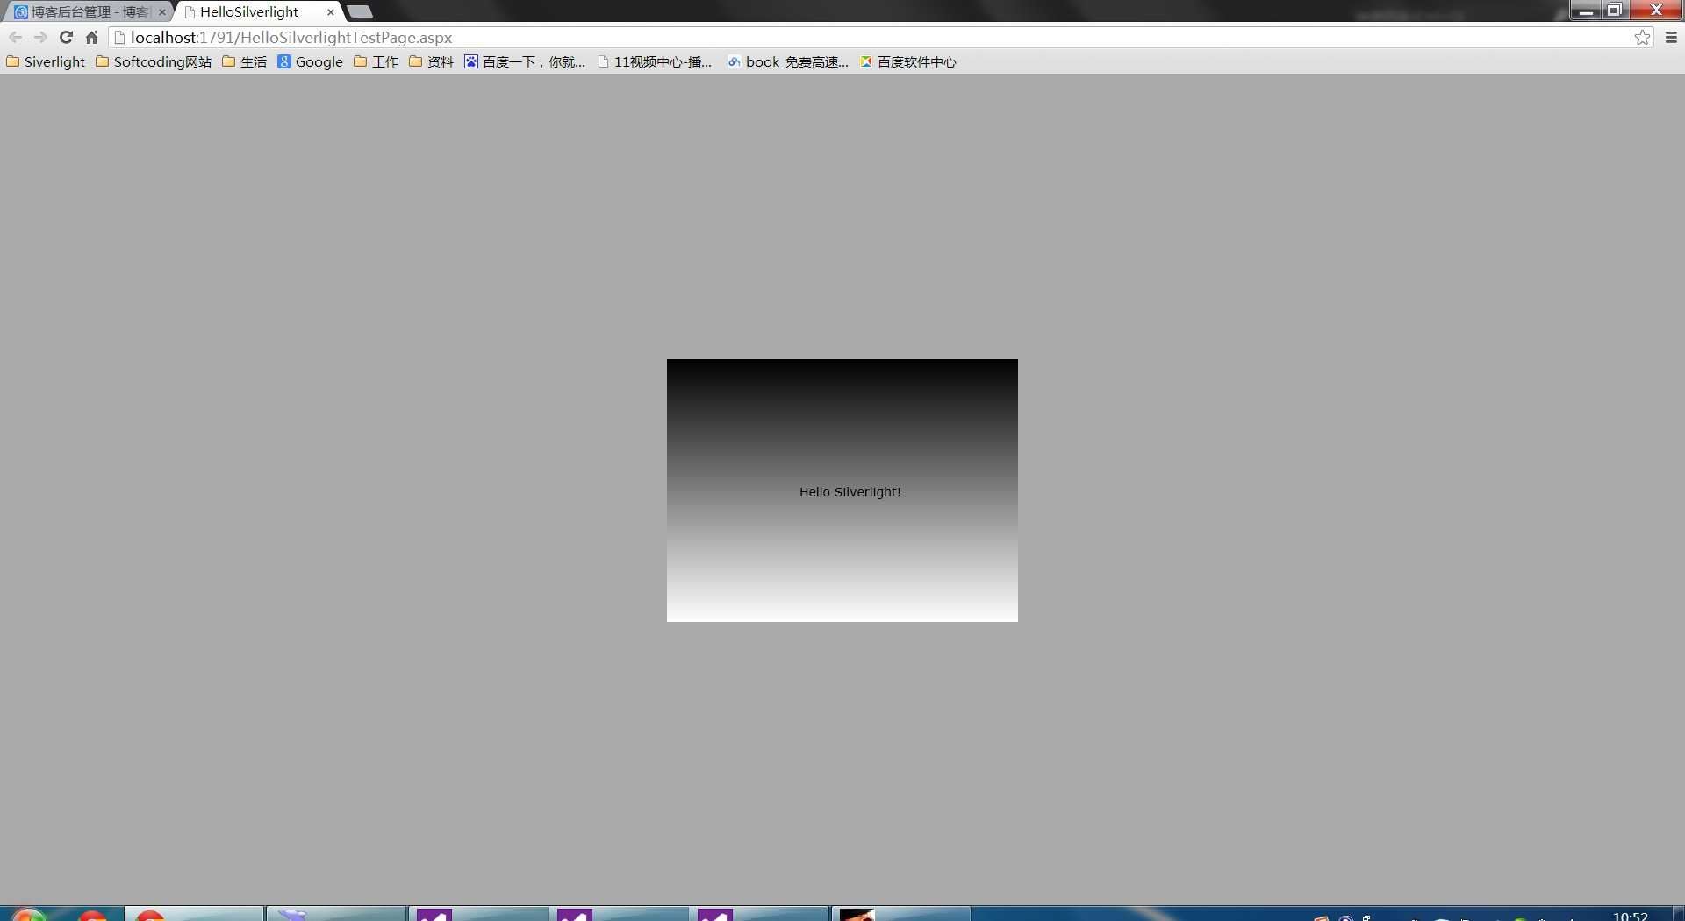This screenshot has height=921, width=1685.
Task: Open the 百度一下 bookmark
Action: [525, 61]
